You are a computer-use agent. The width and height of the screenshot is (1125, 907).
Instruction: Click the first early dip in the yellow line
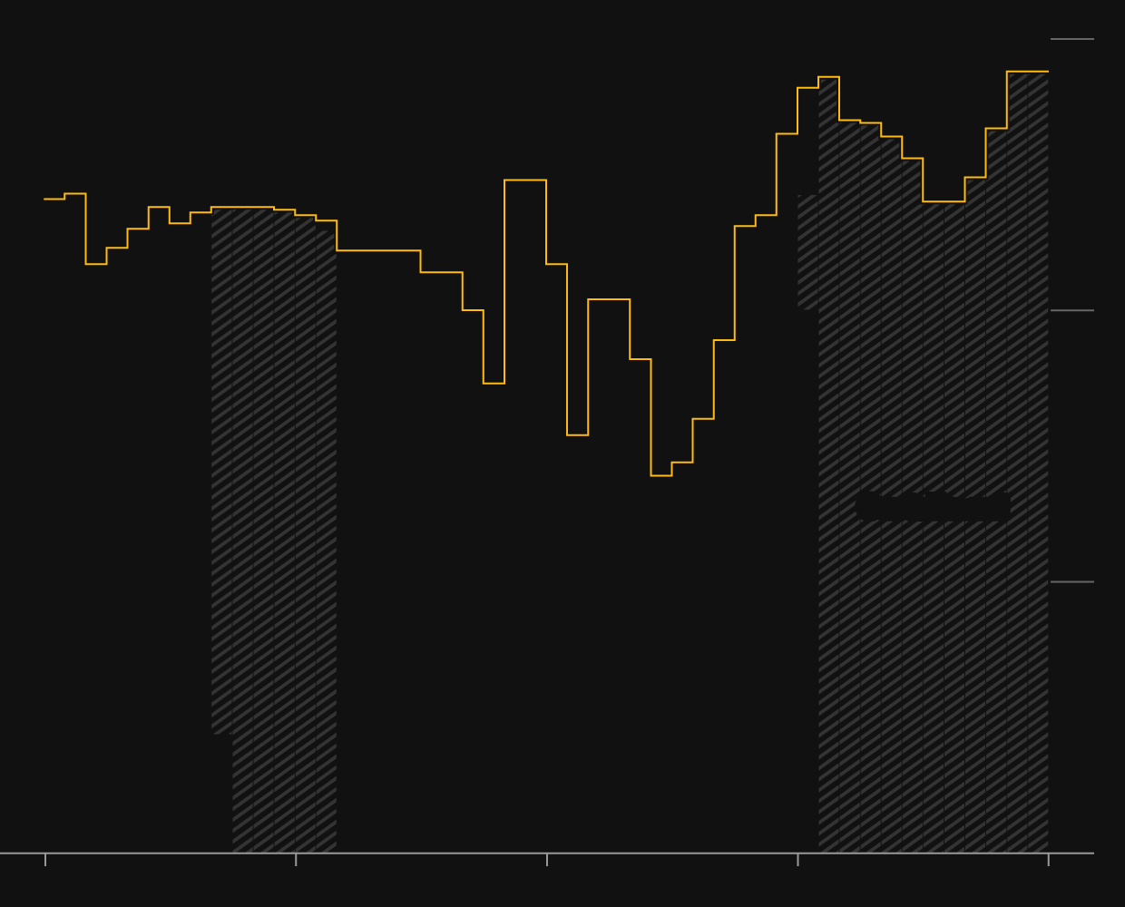[x=96, y=264]
